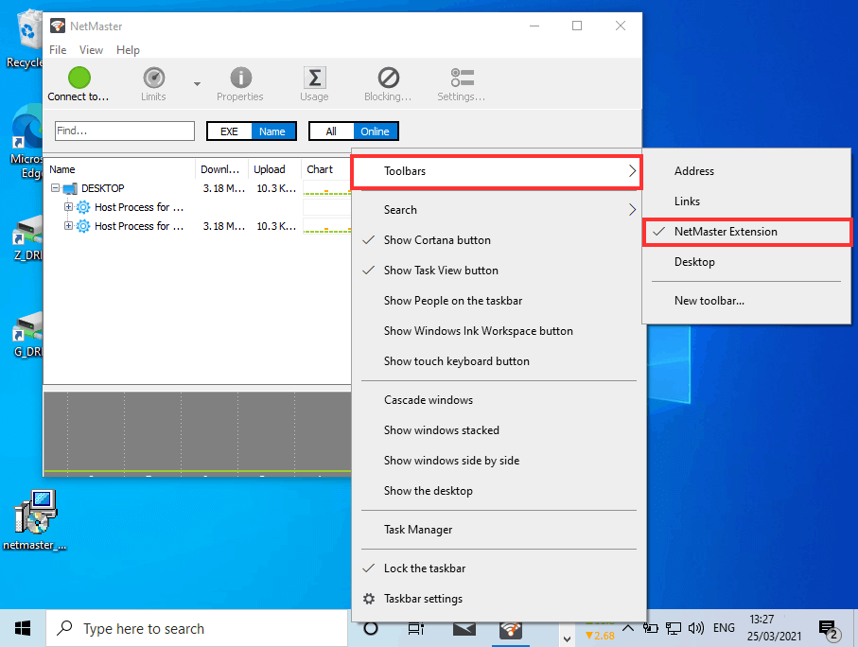Uncheck the NetMaster Extension toolbar
The width and height of the screenshot is (858, 647).
click(746, 232)
